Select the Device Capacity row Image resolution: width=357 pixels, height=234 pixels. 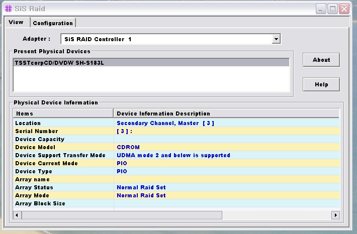(x=176, y=139)
